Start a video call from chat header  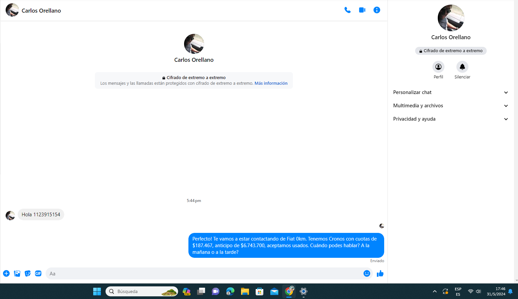(x=362, y=10)
